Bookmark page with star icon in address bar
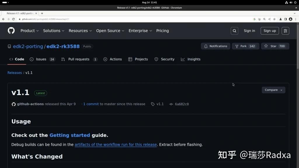This screenshot has width=299, height=168. [x=274, y=19]
